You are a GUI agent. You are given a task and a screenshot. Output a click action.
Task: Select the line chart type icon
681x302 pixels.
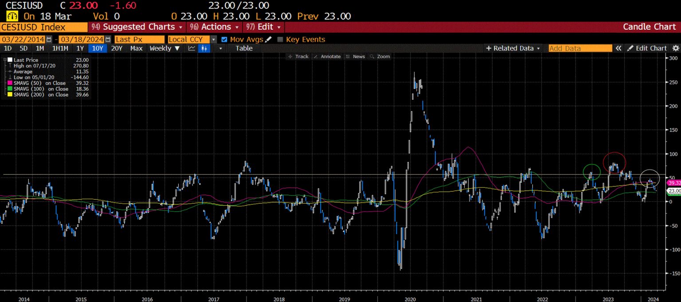(x=192, y=48)
